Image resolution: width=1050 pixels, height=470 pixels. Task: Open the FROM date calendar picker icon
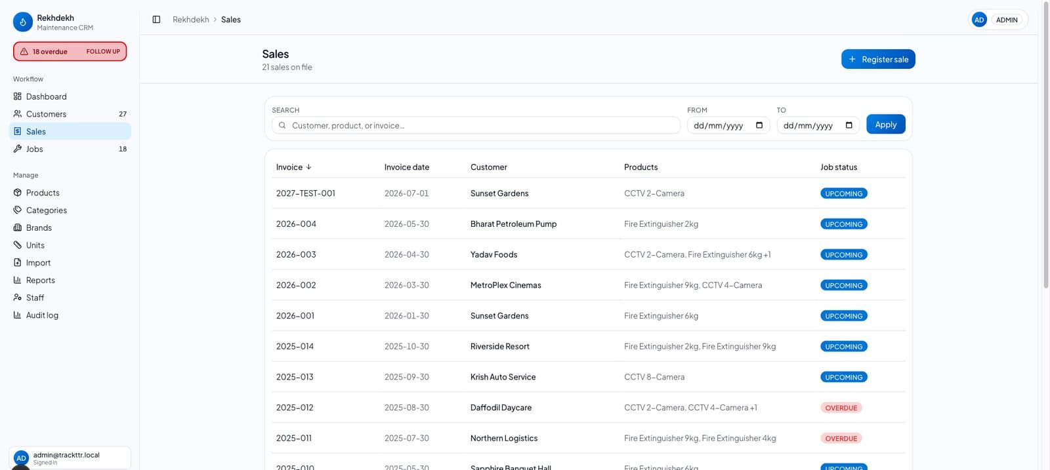coord(759,125)
